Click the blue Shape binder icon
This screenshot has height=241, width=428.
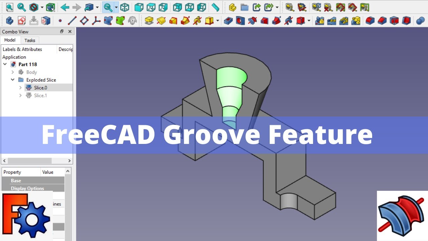coord(108,21)
